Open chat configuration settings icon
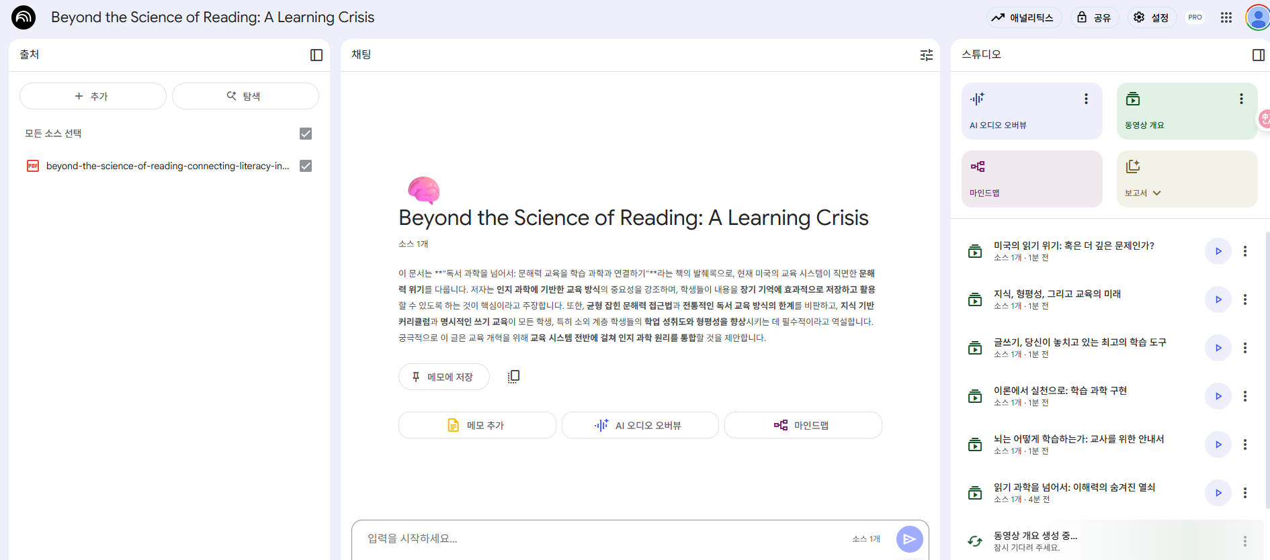Screen dimensions: 1270x560 click(x=927, y=55)
